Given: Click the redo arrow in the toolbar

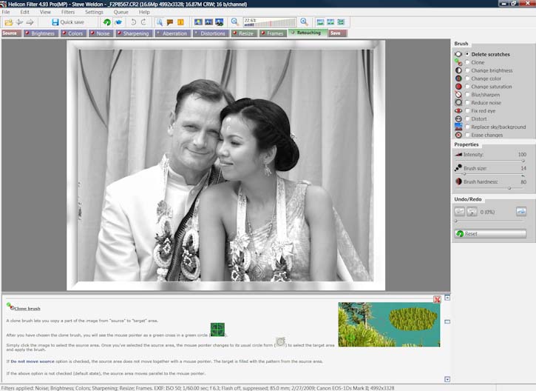Looking at the screenshot, I should (x=143, y=22).
